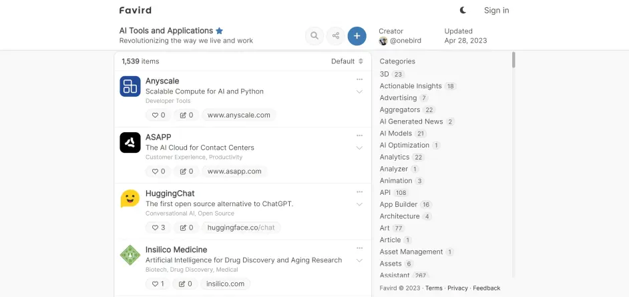Click the HuggingChat emoji logo
The width and height of the screenshot is (629, 297).
(x=130, y=199)
